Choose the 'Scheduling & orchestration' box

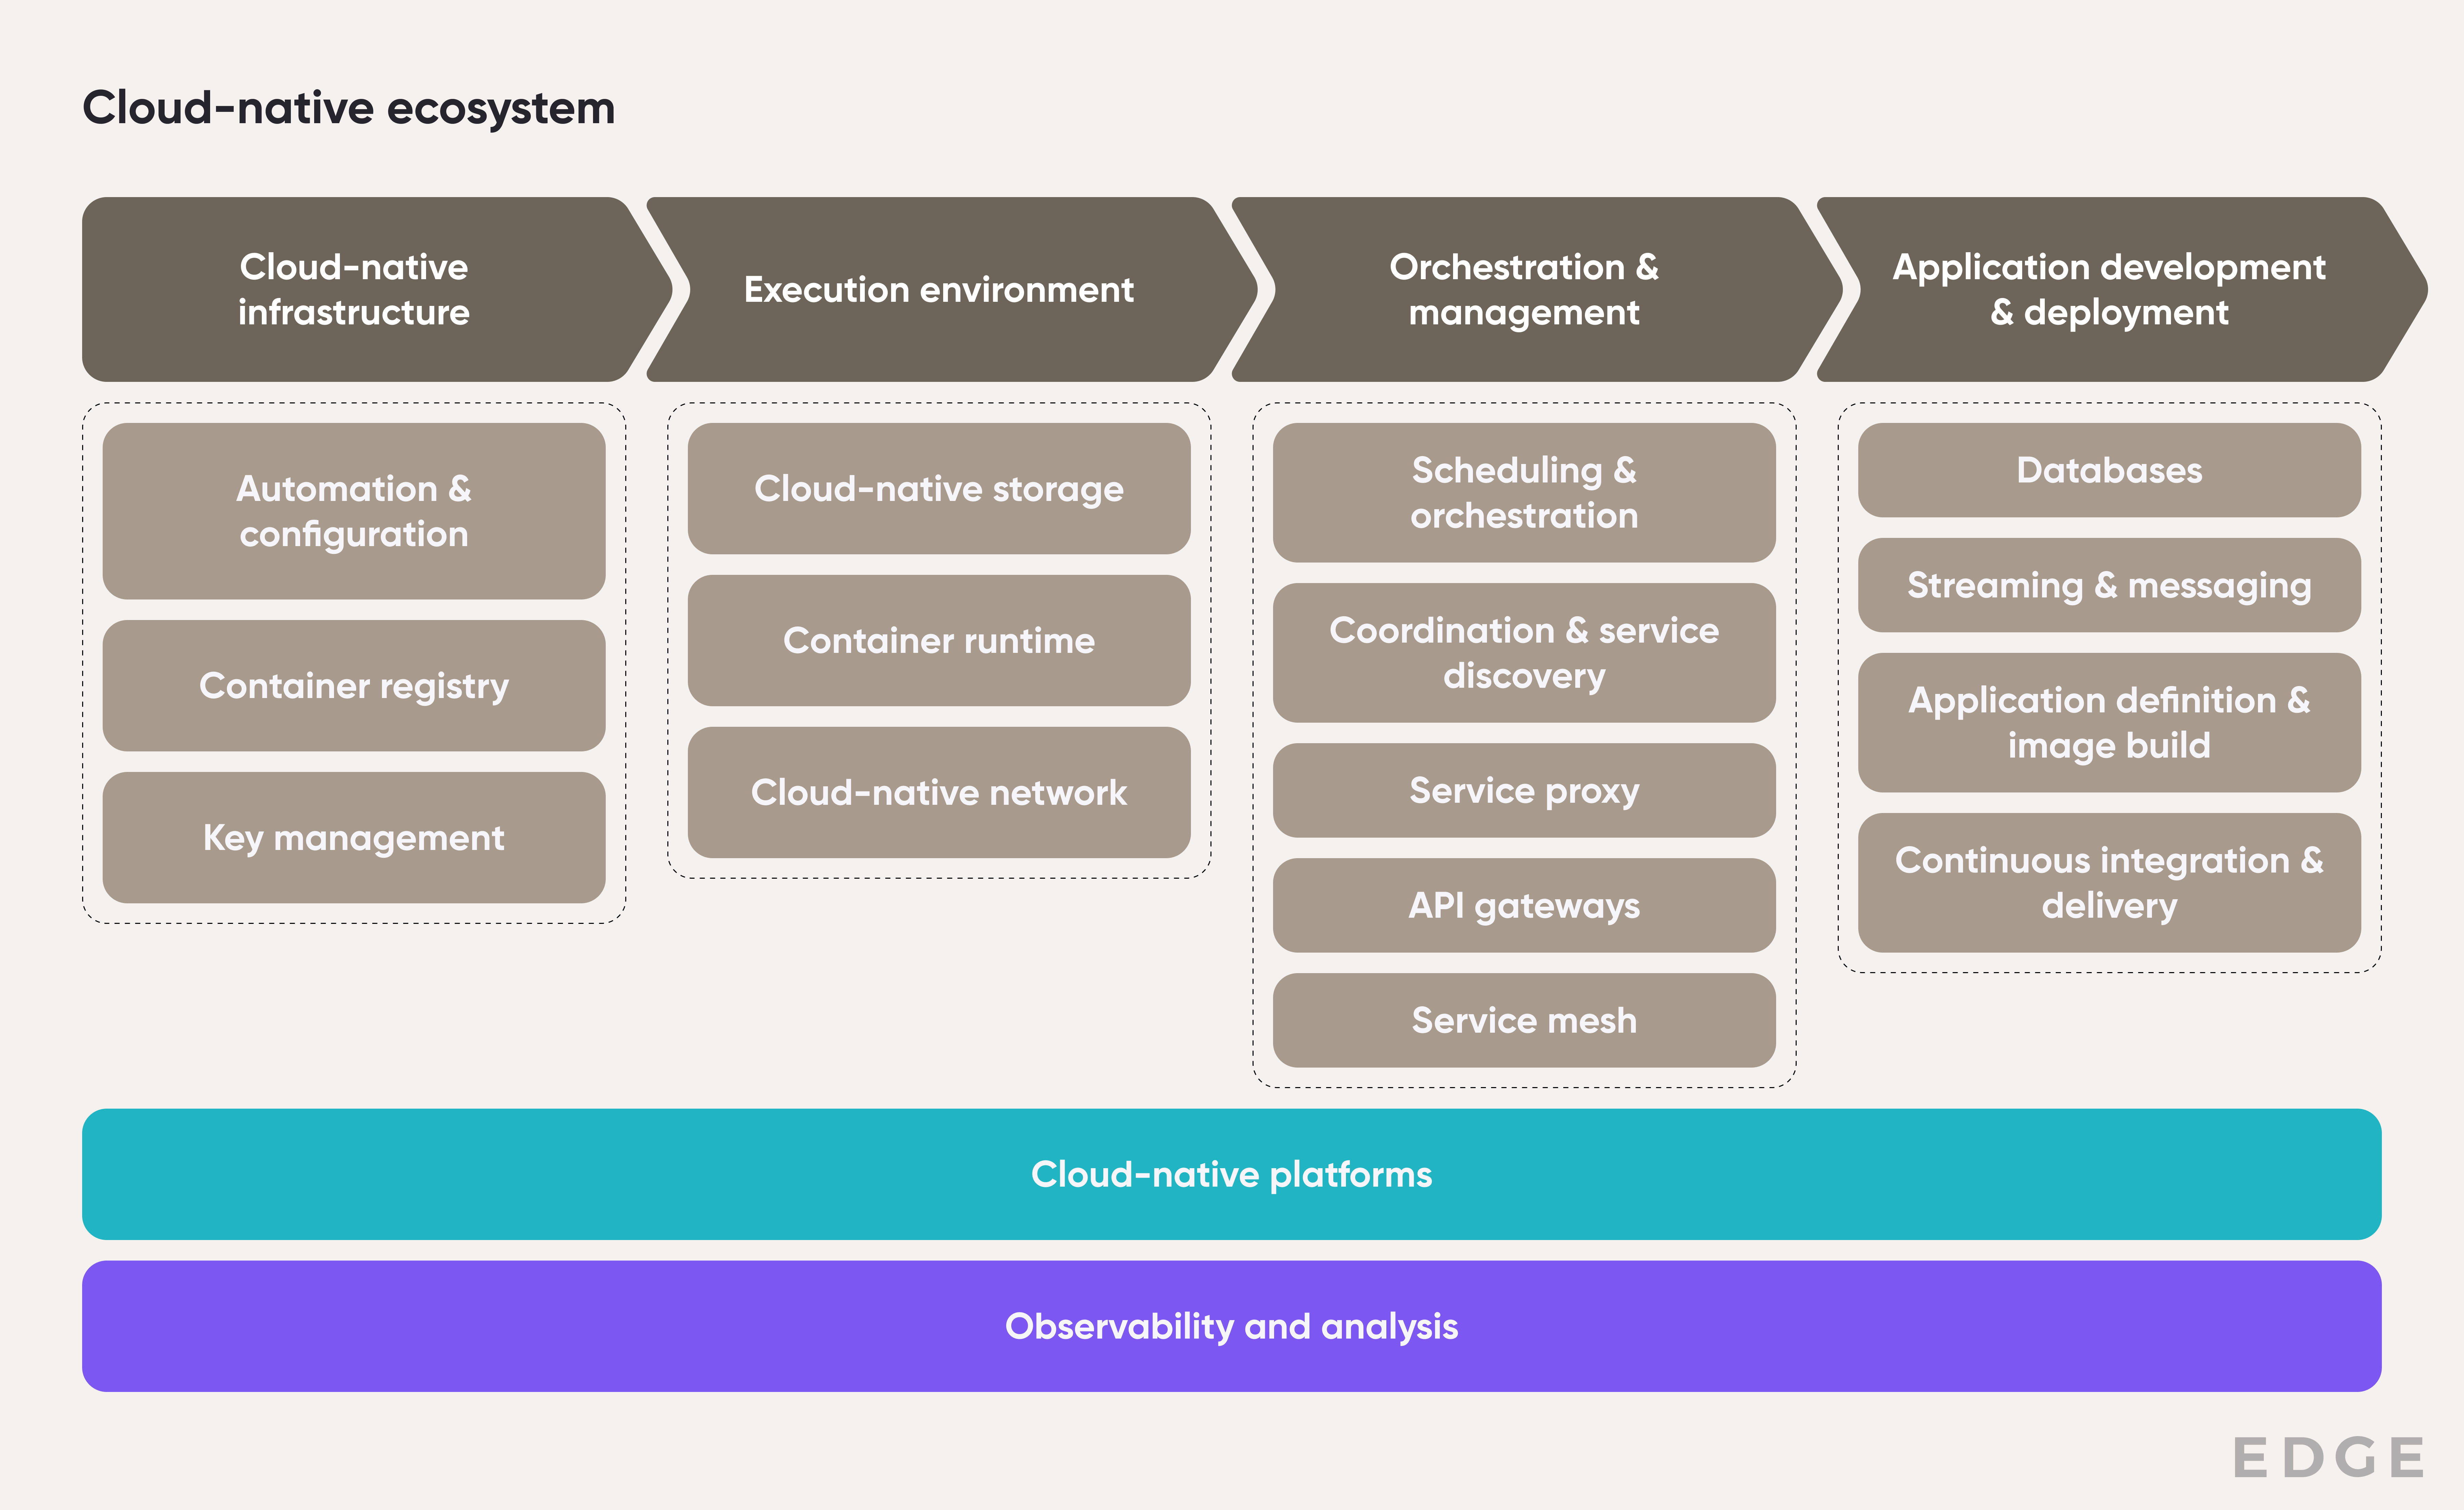click(x=1524, y=493)
